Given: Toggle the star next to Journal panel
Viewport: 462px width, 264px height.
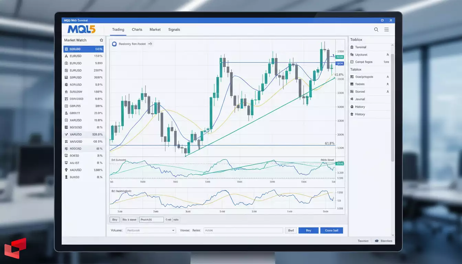Looking at the screenshot, I should point(388,99).
